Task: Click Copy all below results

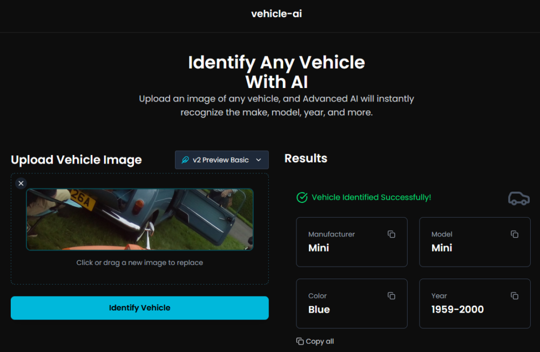Action: tap(315, 341)
